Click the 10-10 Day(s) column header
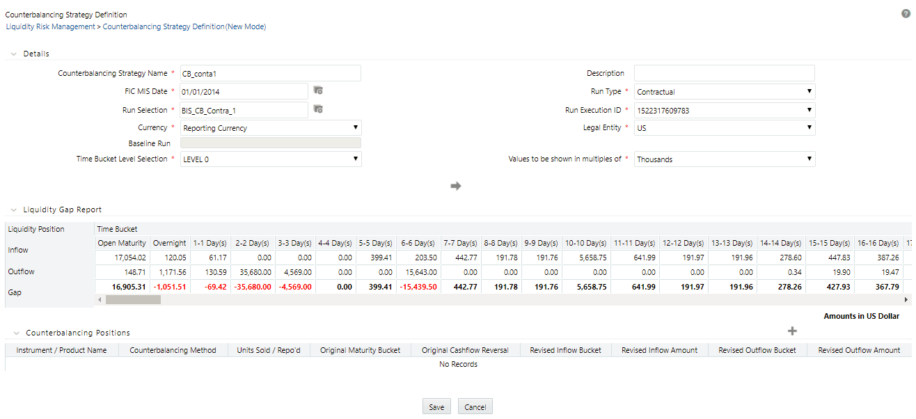Viewport: 916px width, 419px height. point(585,243)
